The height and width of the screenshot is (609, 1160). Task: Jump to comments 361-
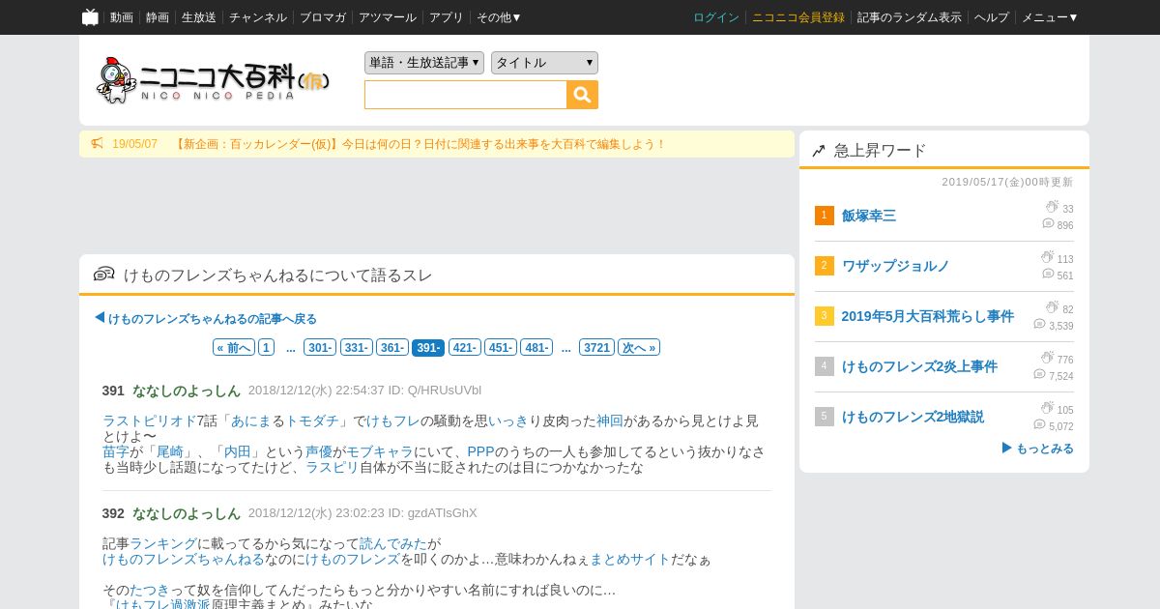[391, 347]
